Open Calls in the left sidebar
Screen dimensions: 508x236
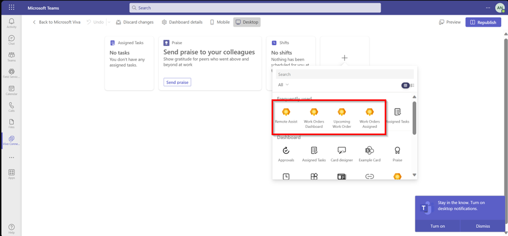[x=11, y=108]
